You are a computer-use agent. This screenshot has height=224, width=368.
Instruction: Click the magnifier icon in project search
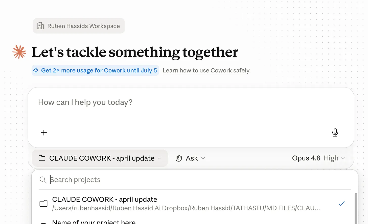43,180
